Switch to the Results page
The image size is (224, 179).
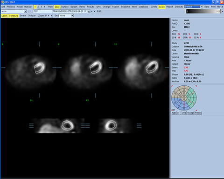91,7
